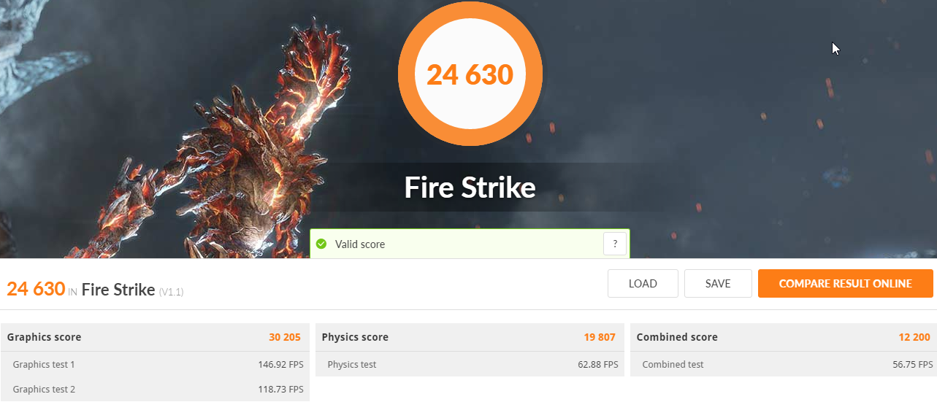Click the Valid score notification box
Viewport: 937px width, 402px height.
(x=470, y=244)
